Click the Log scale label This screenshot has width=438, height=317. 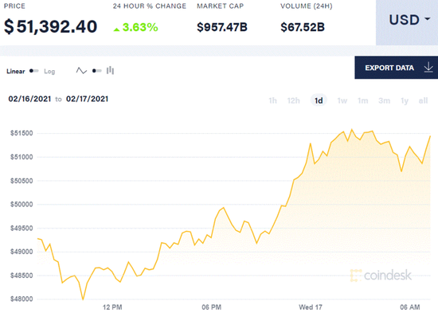[49, 72]
